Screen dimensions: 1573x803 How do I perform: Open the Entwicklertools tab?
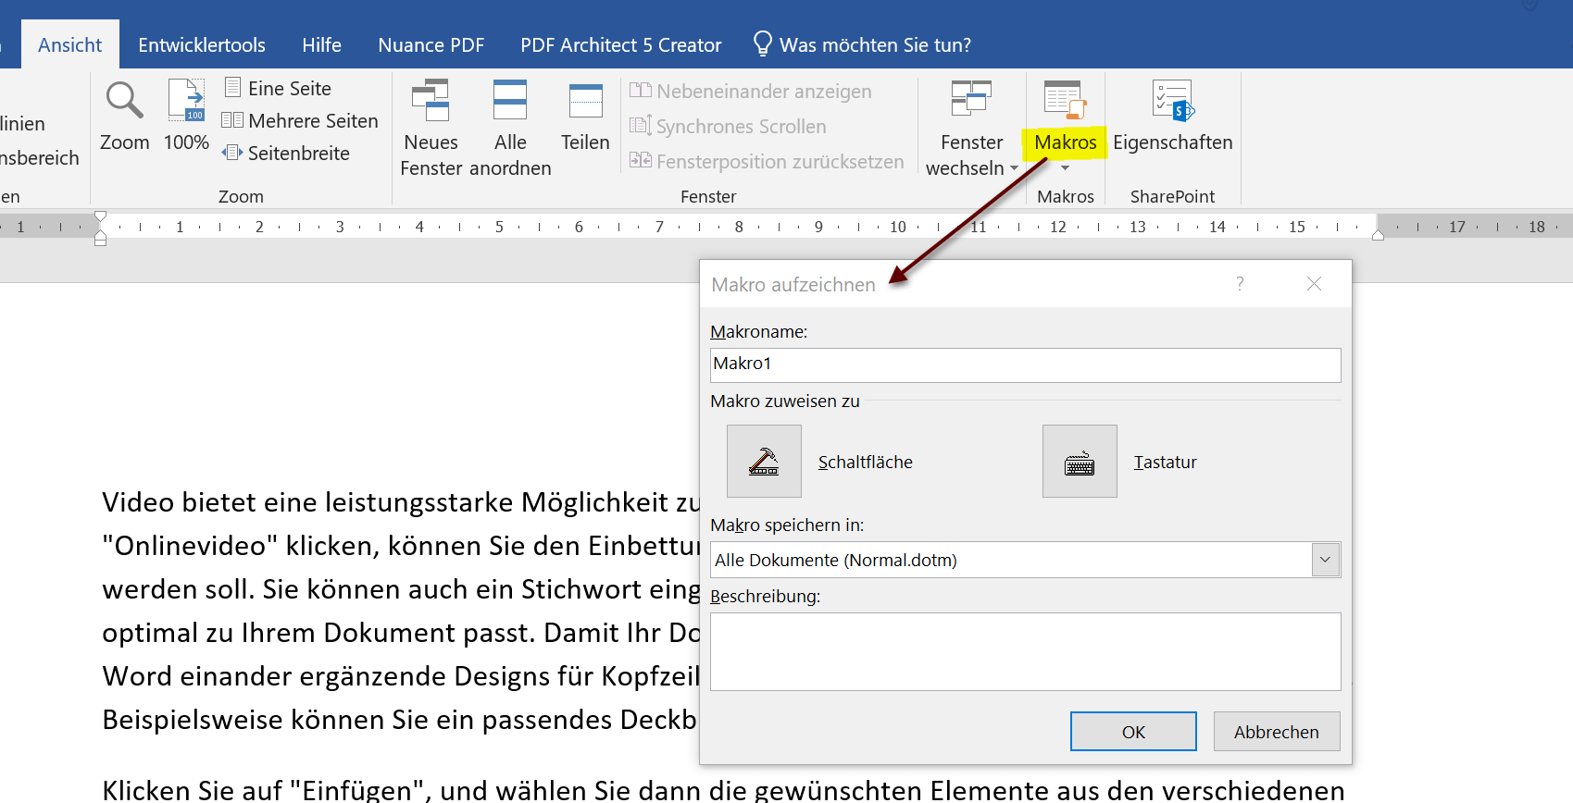pyautogui.click(x=202, y=44)
